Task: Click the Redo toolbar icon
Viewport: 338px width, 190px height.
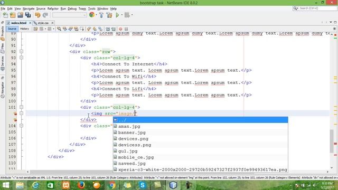Action: (45, 15)
